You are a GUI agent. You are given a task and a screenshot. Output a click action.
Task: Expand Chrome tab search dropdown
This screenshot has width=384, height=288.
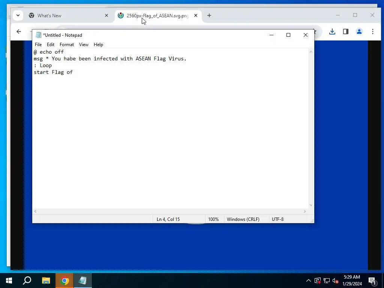point(18,15)
